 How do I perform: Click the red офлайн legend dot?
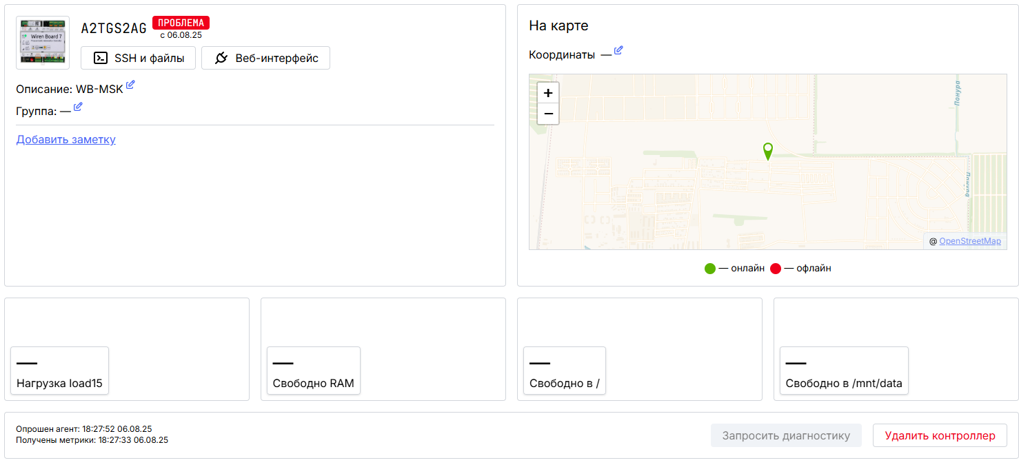point(776,269)
